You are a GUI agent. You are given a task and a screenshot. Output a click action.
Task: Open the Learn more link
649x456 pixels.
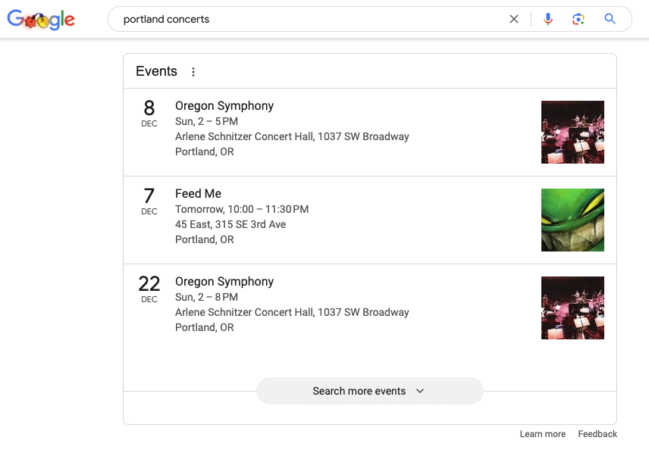tap(543, 434)
